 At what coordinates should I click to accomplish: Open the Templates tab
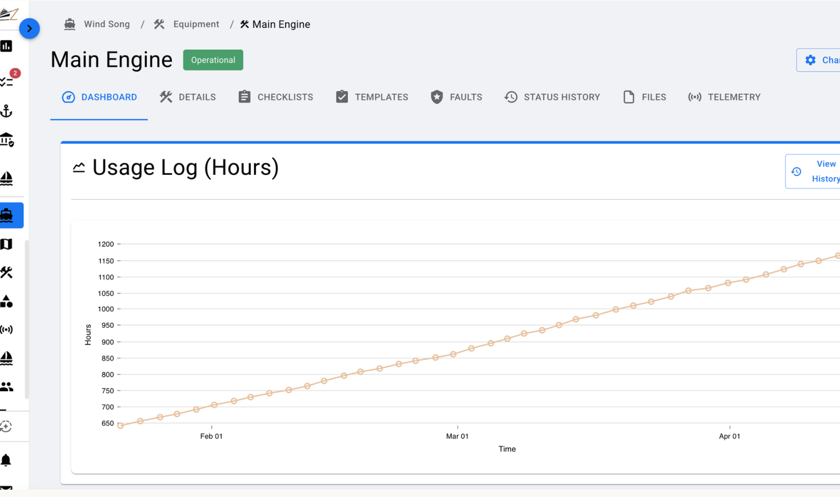372,97
